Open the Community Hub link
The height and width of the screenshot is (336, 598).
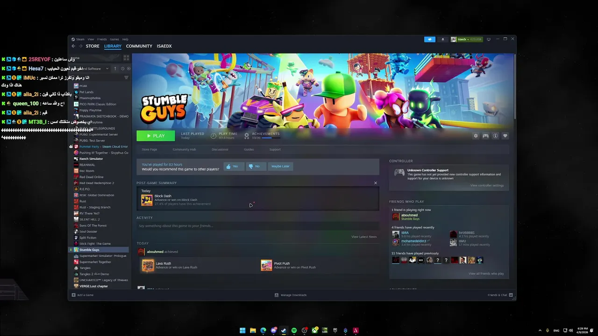coord(184,149)
